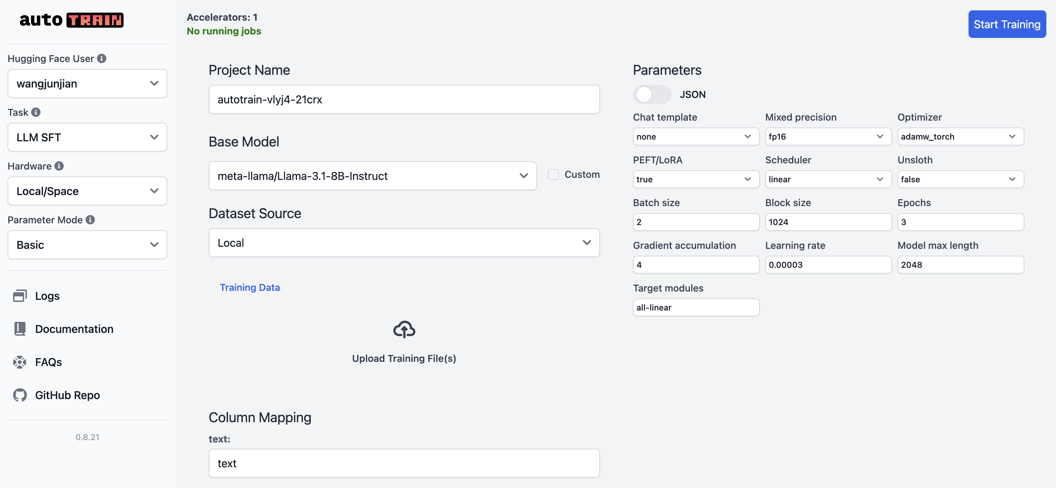Click the Learning rate input field
This screenshot has width=1056, height=488.
828,265
